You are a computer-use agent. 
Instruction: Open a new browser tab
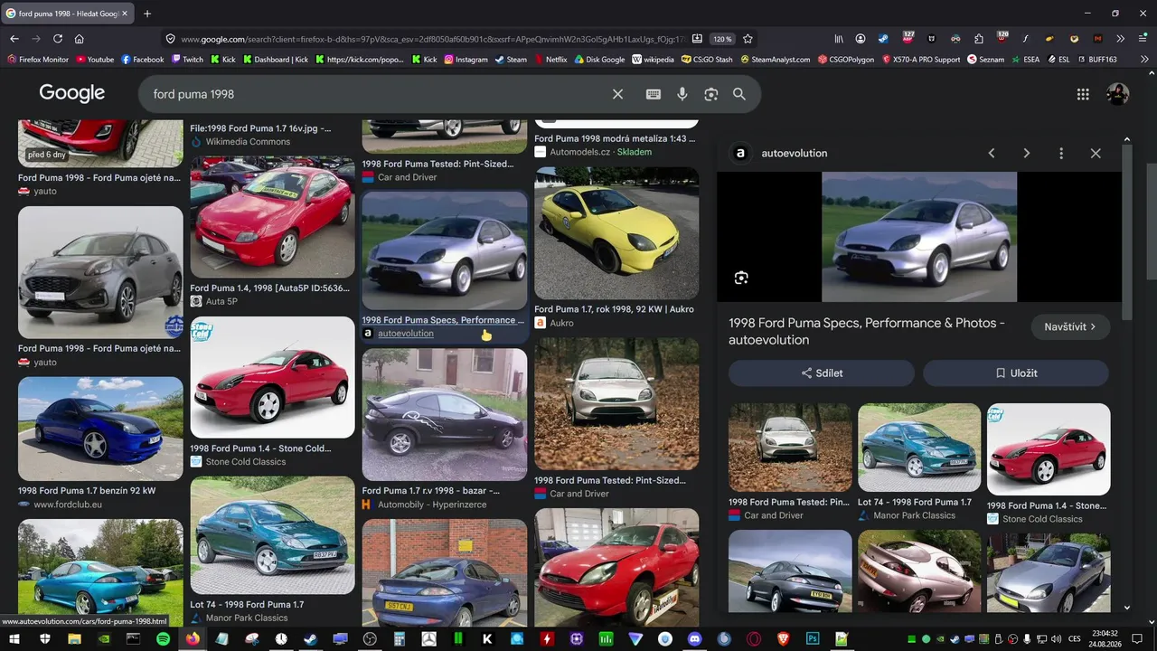[x=147, y=14]
